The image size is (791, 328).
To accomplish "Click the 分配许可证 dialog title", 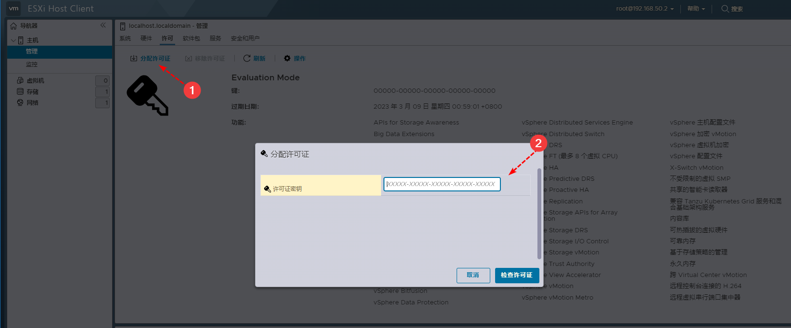I will [290, 154].
